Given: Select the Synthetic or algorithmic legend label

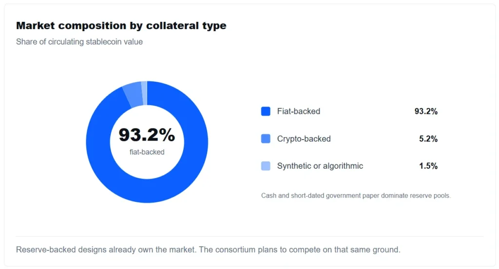Looking at the screenshot, I should [x=320, y=166].
